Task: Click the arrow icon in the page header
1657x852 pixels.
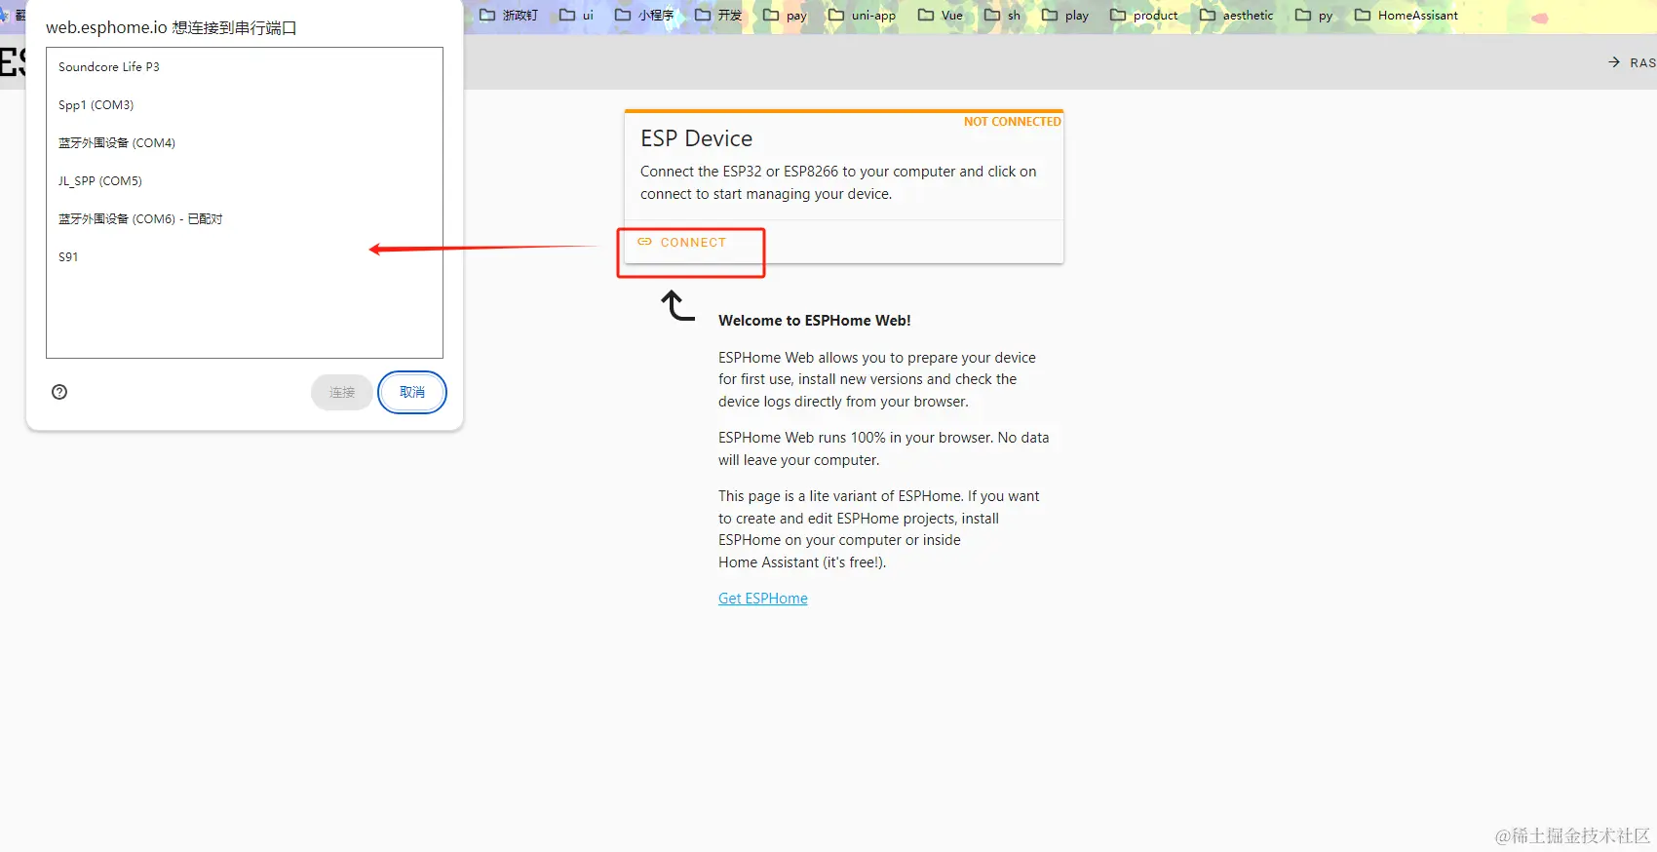Action: click(x=1614, y=62)
